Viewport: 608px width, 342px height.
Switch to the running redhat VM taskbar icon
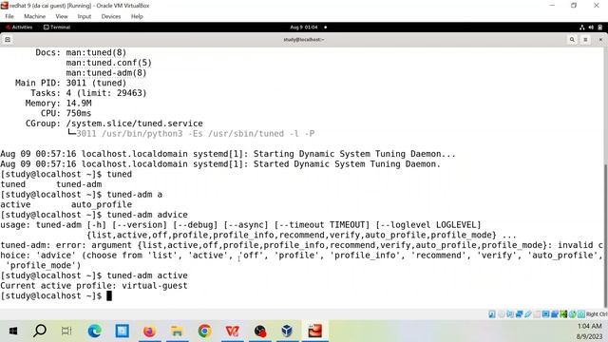(314, 331)
